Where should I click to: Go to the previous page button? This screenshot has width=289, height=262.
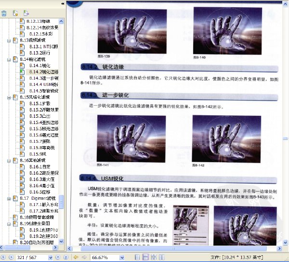pos(11,257)
